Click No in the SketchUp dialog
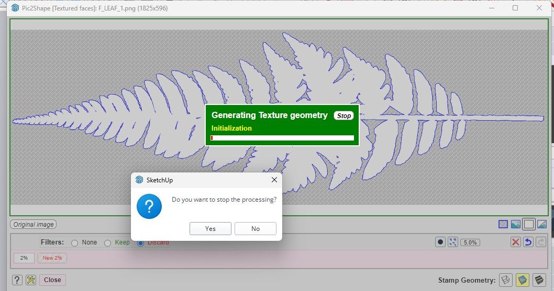 (x=255, y=229)
